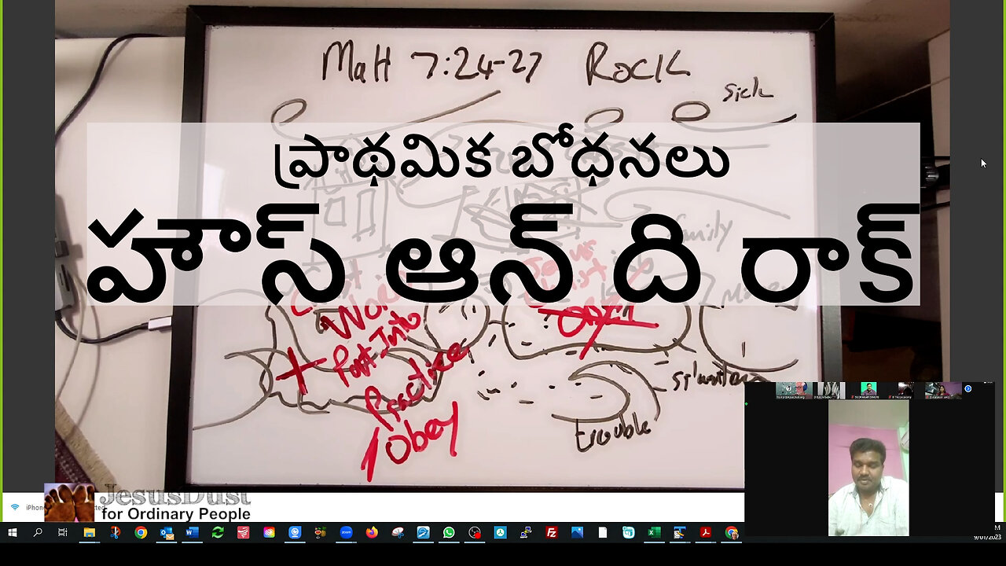
Task: Switch to Excel on the taskbar
Action: (654, 532)
